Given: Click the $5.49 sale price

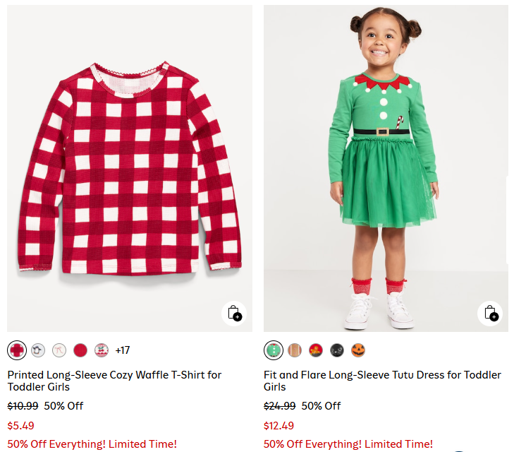Looking at the screenshot, I should [x=20, y=426].
